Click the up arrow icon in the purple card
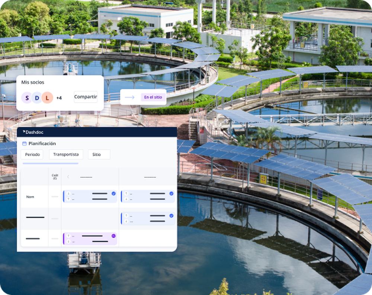 pyautogui.click(x=68, y=236)
